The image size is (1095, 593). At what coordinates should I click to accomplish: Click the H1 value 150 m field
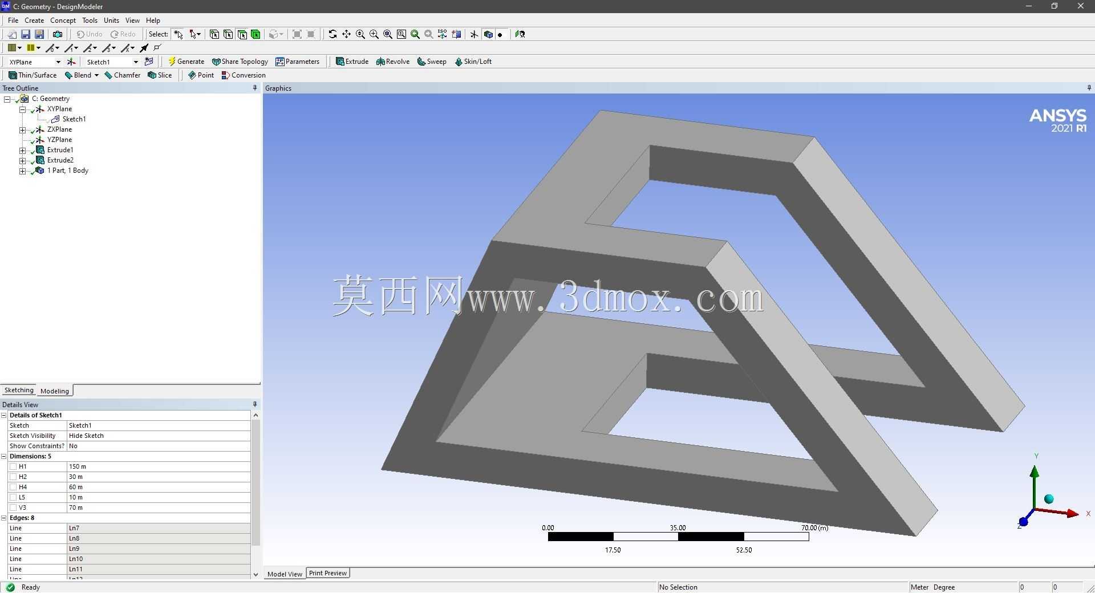click(159, 466)
